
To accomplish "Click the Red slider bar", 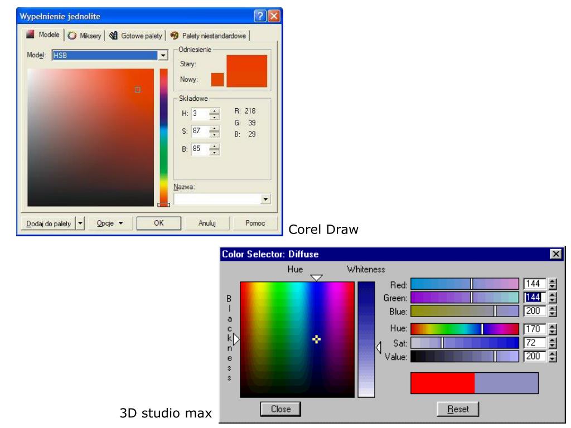I will [x=464, y=284].
